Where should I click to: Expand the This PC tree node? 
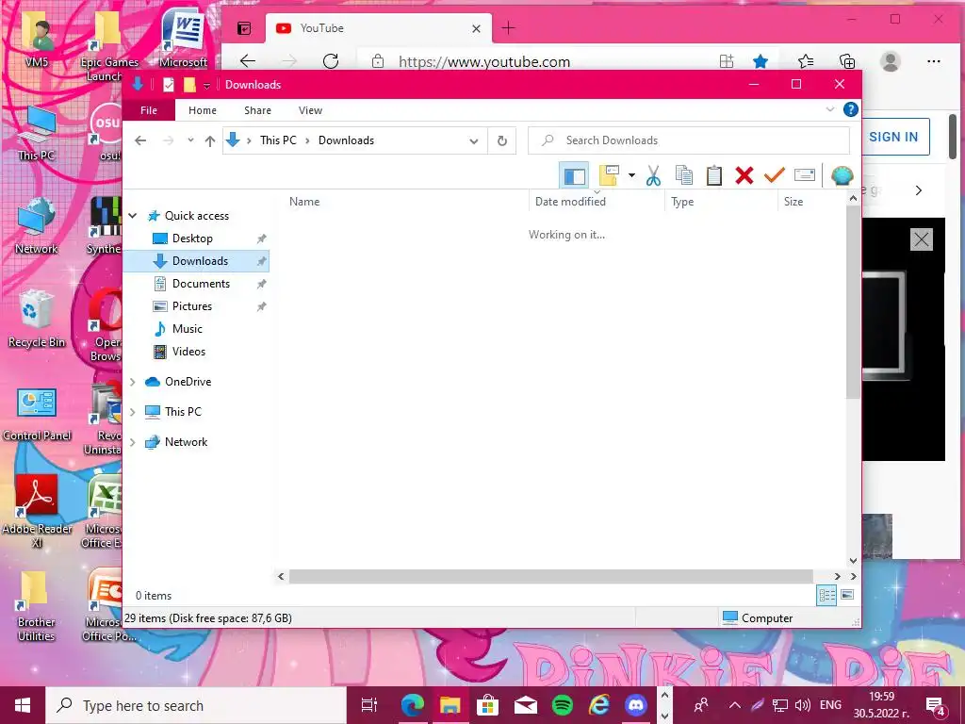[x=132, y=412]
